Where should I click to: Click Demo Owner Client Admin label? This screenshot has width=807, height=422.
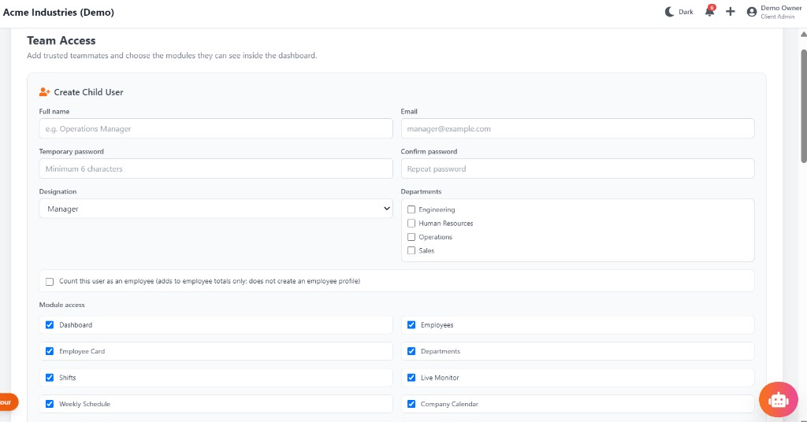click(x=781, y=12)
